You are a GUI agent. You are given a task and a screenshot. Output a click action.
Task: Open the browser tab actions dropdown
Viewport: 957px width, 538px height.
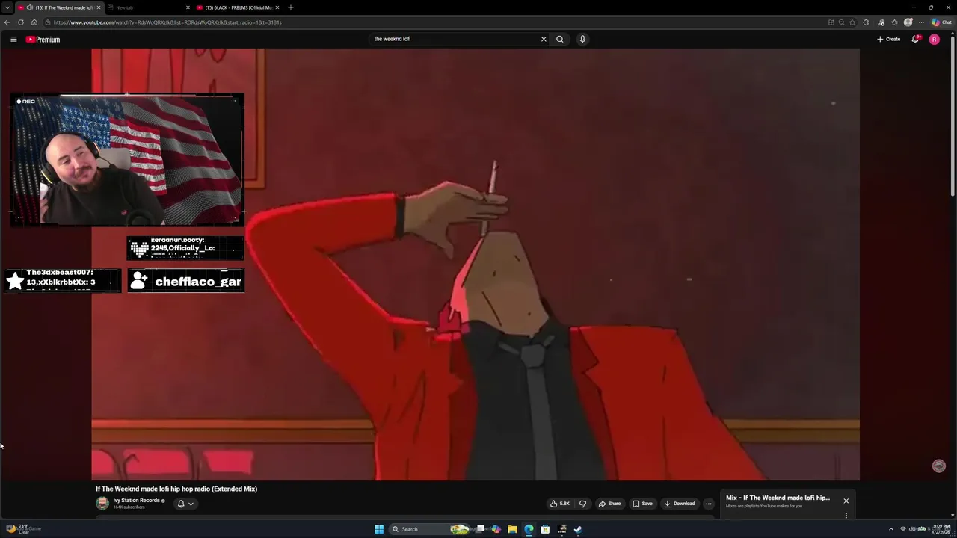coord(7,7)
